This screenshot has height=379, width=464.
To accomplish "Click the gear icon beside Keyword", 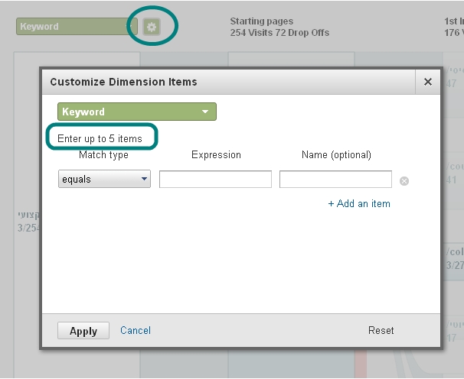I will pos(152,27).
